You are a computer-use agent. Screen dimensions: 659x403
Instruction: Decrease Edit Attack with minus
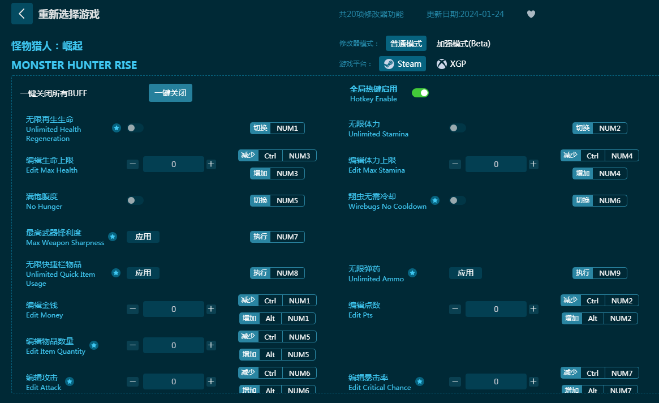coord(133,381)
